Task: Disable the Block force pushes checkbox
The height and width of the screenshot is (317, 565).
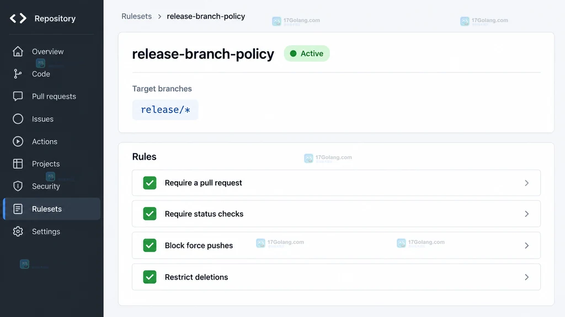Action: (x=150, y=245)
